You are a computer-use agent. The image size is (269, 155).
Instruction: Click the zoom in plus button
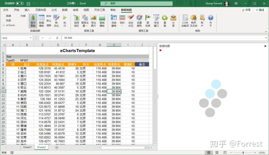pos(255,152)
